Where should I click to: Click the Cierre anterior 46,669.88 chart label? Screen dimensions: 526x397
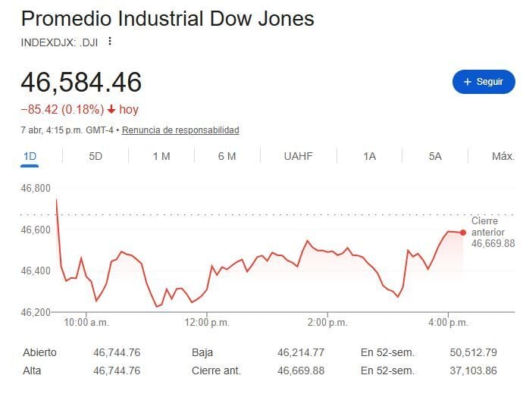[x=493, y=232]
